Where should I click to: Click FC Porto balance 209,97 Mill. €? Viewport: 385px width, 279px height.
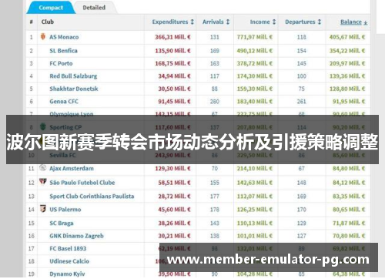click(x=347, y=63)
